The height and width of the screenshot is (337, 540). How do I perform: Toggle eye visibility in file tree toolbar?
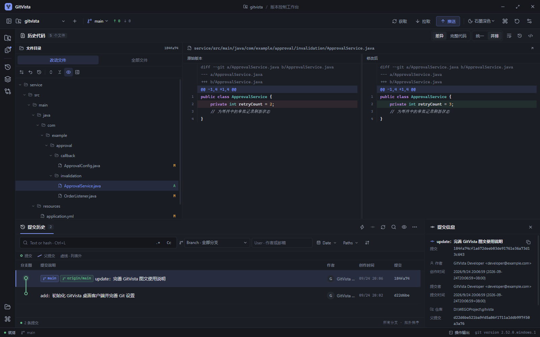pyautogui.click(x=69, y=72)
